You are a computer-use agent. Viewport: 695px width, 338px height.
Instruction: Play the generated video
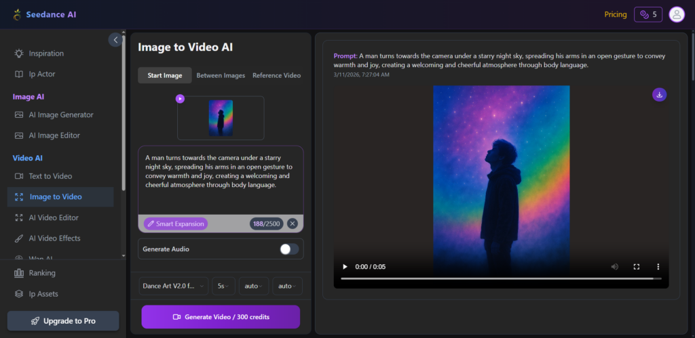tap(345, 267)
